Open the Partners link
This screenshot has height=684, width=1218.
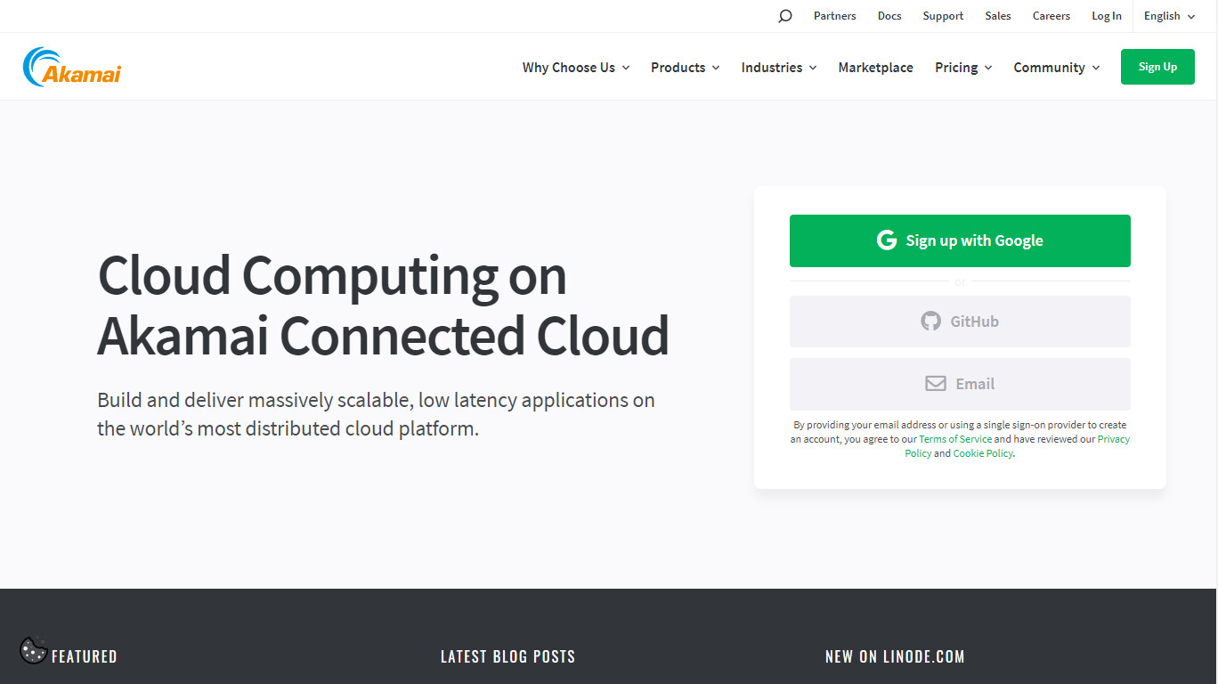click(835, 16)
